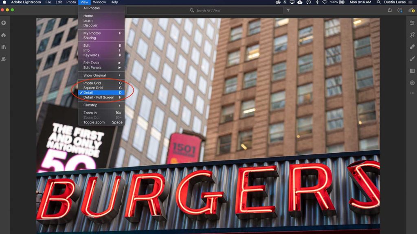Click the Mon 8:14 AM clock

coord(360,2)
